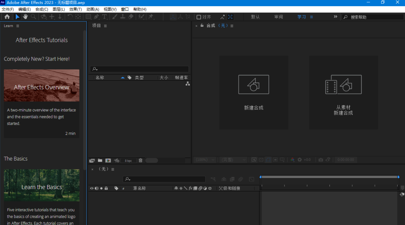Open the Learn the Basics tutorial thumbnail

42,185
